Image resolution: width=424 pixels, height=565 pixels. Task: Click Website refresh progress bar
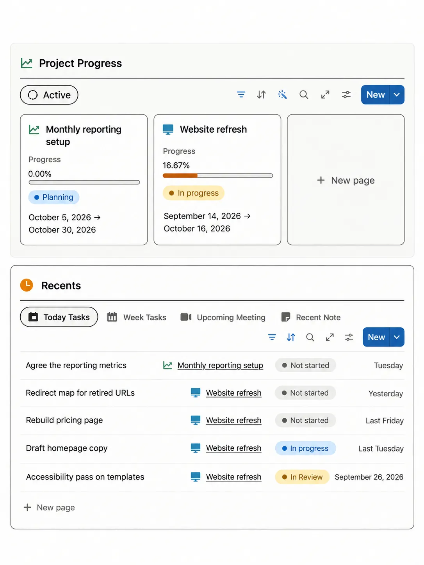218,176
